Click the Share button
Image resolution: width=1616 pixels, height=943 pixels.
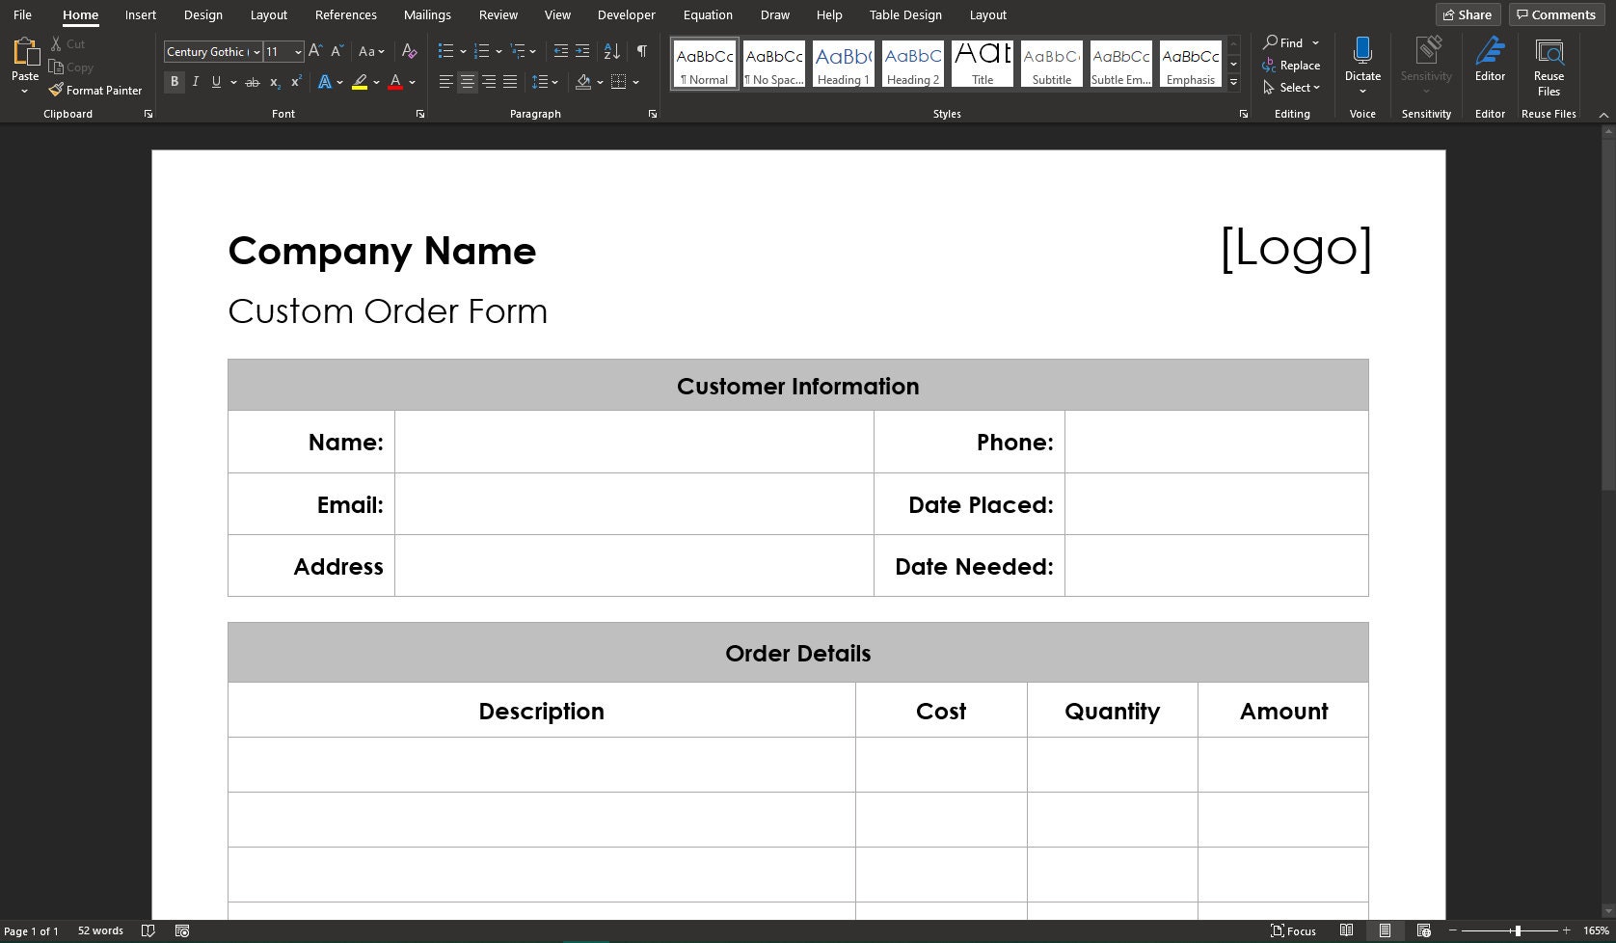(1468, 14)
